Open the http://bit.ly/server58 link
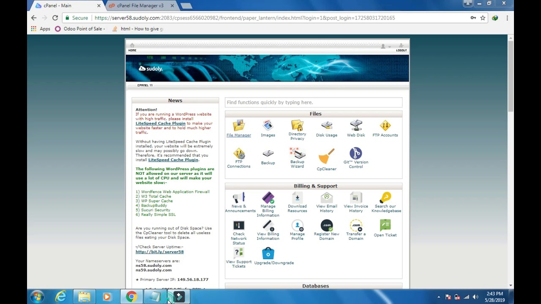Viewport: 541px width, 304px height. point(159,252)
